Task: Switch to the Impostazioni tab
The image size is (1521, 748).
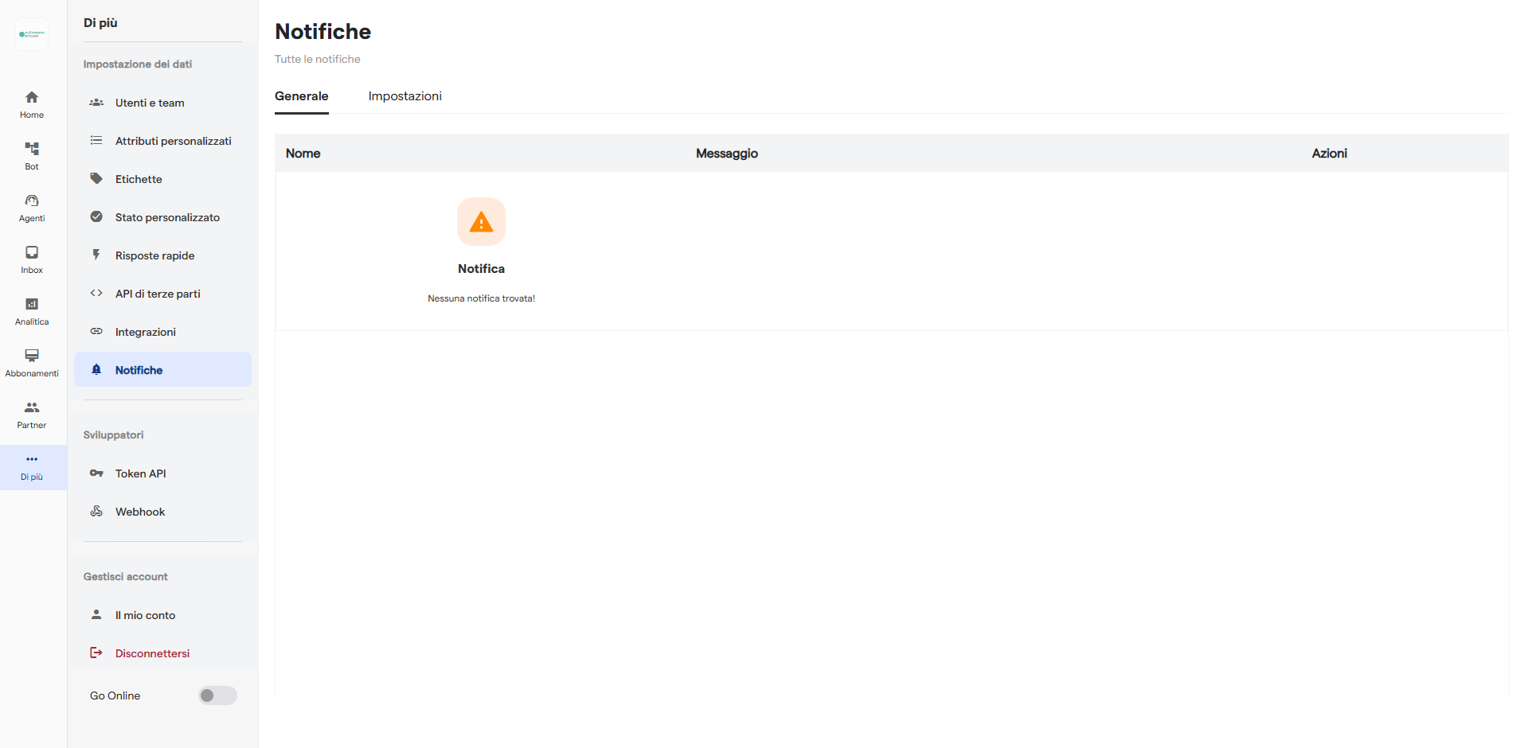Action: 405,95
